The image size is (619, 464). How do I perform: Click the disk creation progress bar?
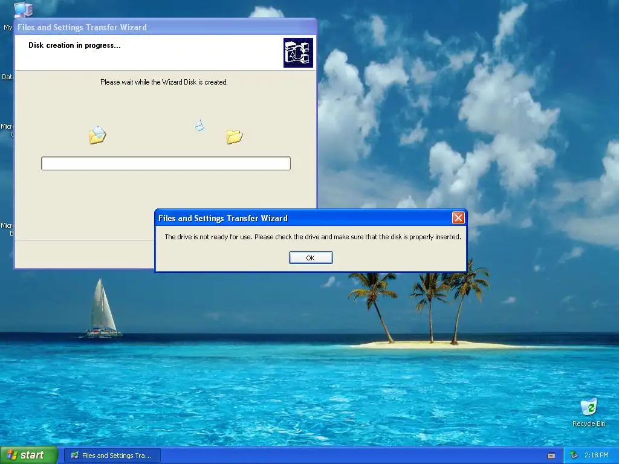click(x=166, y=163)
